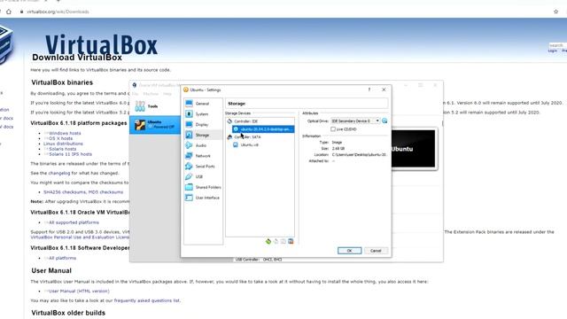Click the add attachment icon
The image size is (567, 319).
point(283,241)
